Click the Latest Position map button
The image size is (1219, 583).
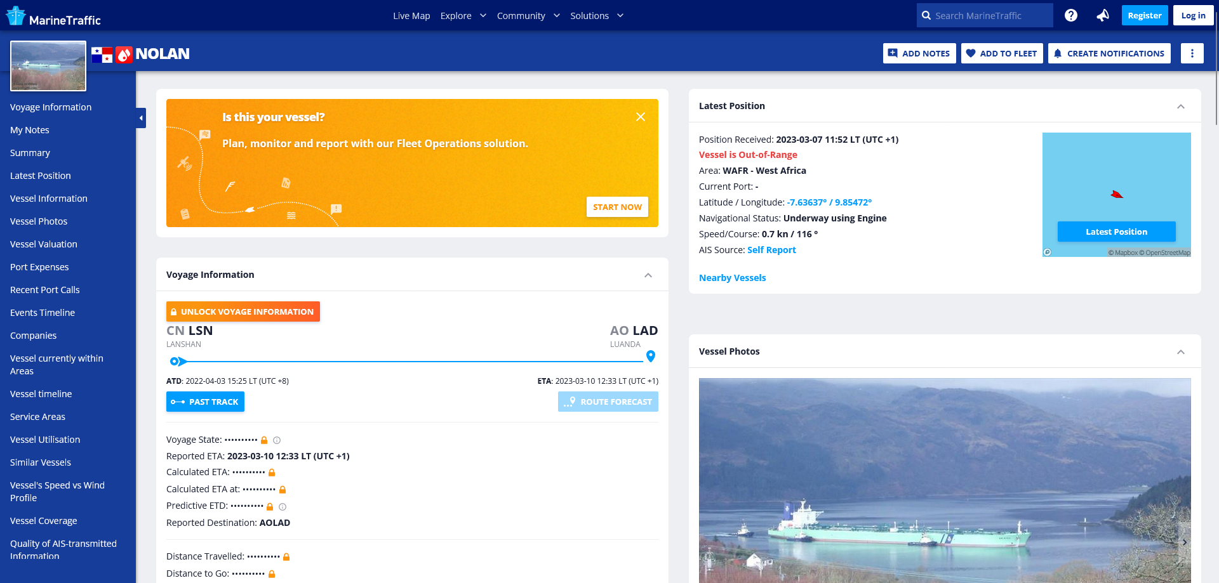1116,232
